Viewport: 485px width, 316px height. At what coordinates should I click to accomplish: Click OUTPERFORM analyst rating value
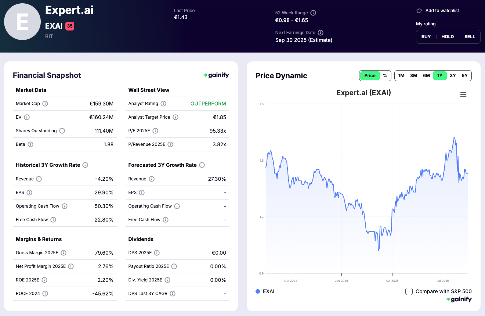[x=208, y=104]
